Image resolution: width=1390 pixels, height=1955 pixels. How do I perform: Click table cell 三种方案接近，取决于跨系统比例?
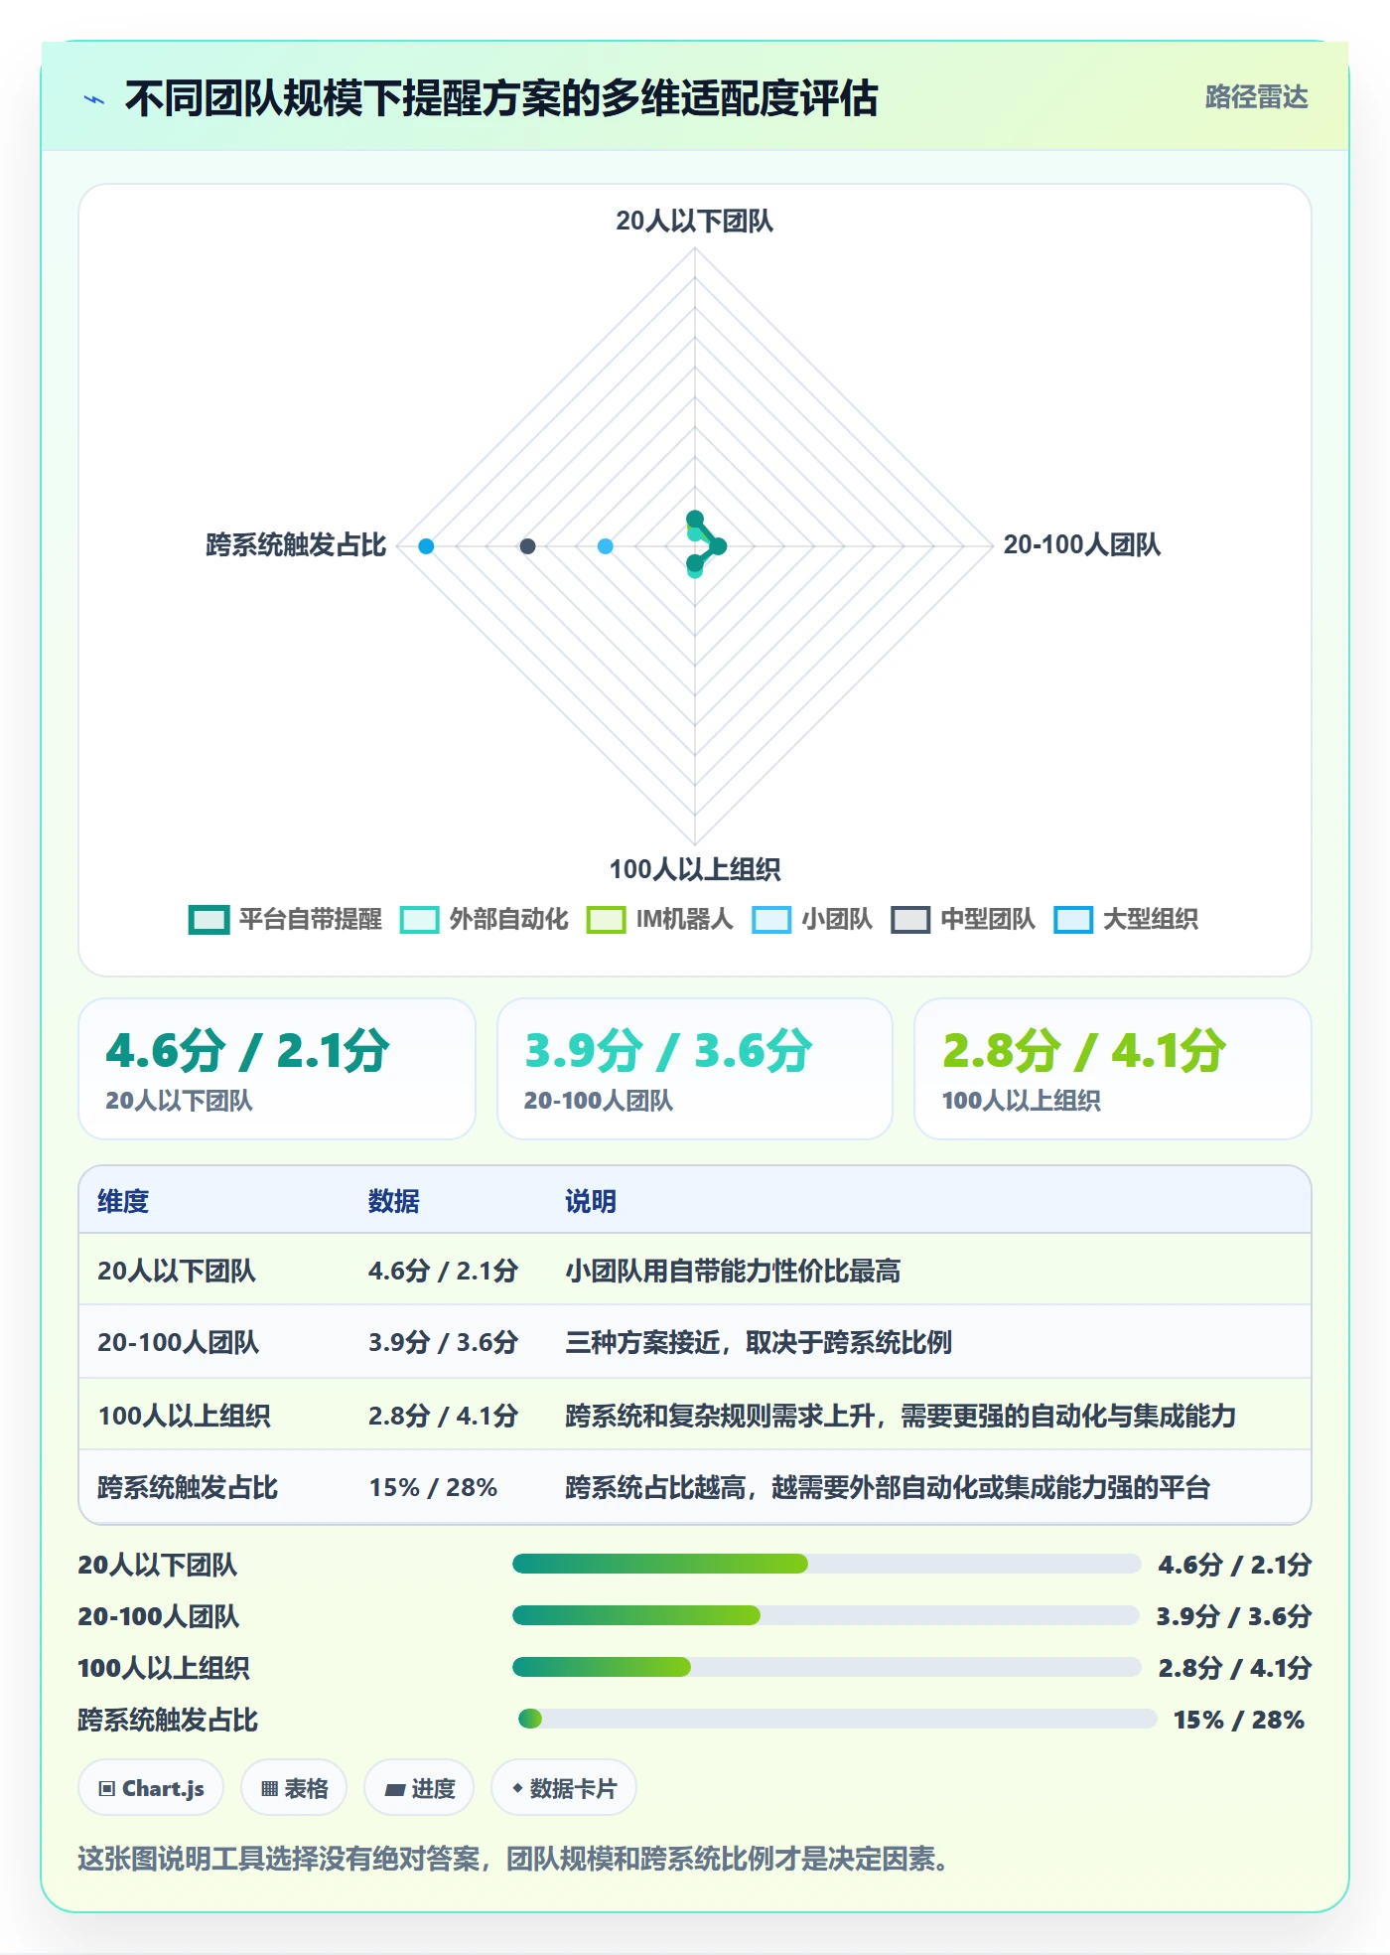tap(759, 1342)
